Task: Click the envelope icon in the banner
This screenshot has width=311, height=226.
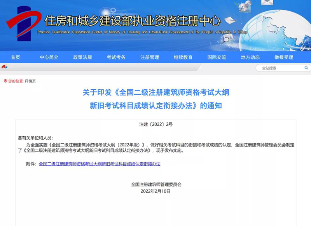Action: (x=267, y=2)
